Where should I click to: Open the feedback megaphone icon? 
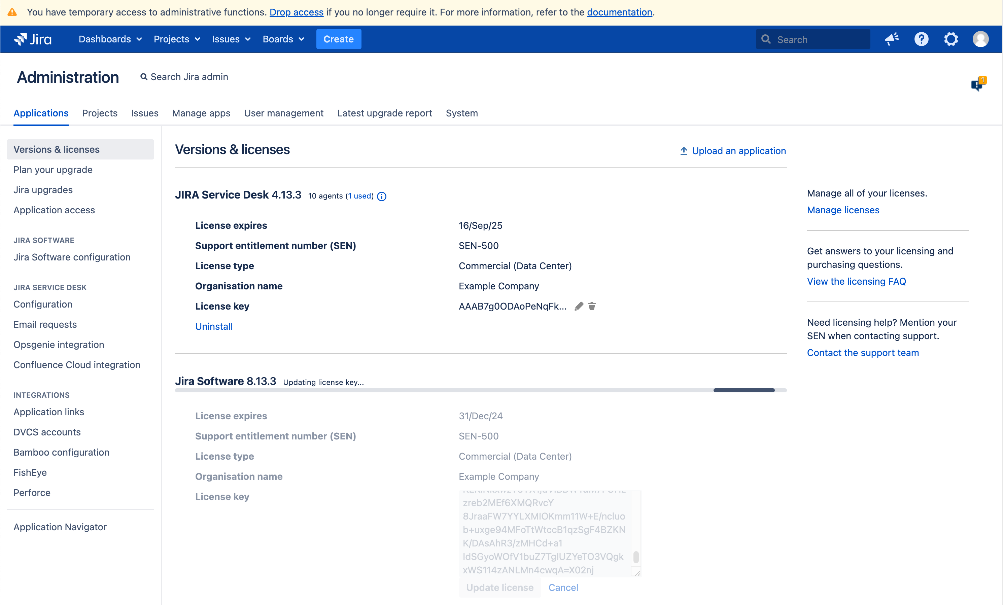(x=892, y=39)
